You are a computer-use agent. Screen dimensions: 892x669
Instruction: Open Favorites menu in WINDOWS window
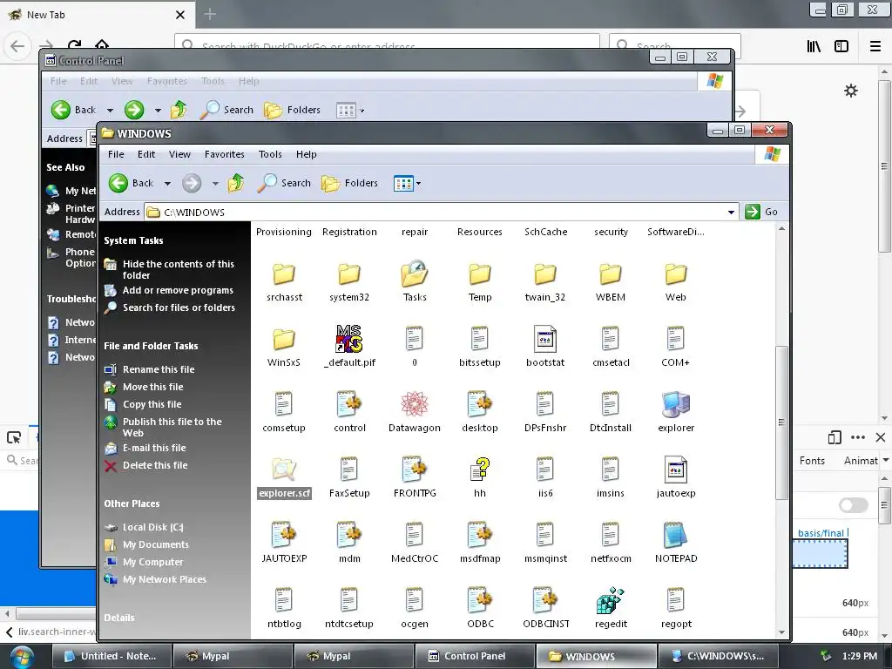point(224,154)
